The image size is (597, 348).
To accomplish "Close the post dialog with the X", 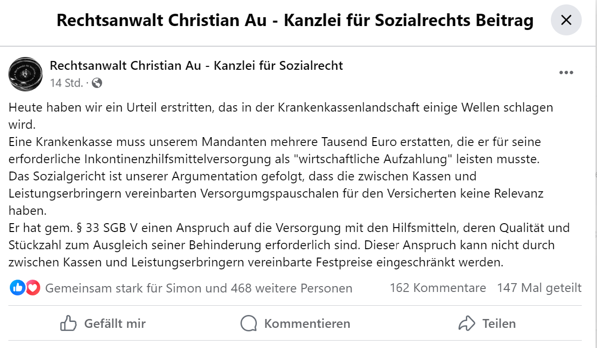I will (566, 20).
